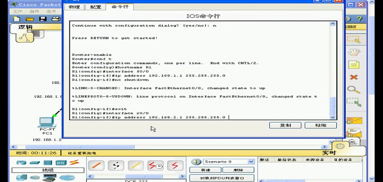Click the 复制 (Copy) button

coord(285,125)
